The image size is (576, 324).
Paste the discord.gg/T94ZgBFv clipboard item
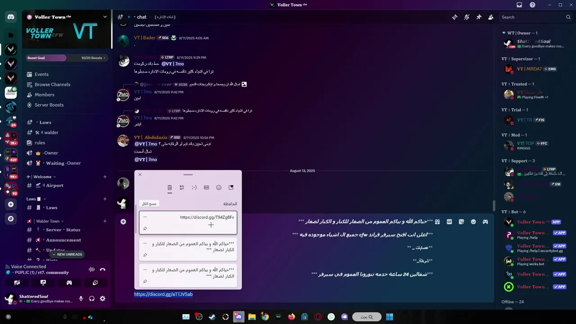(188, 222)
